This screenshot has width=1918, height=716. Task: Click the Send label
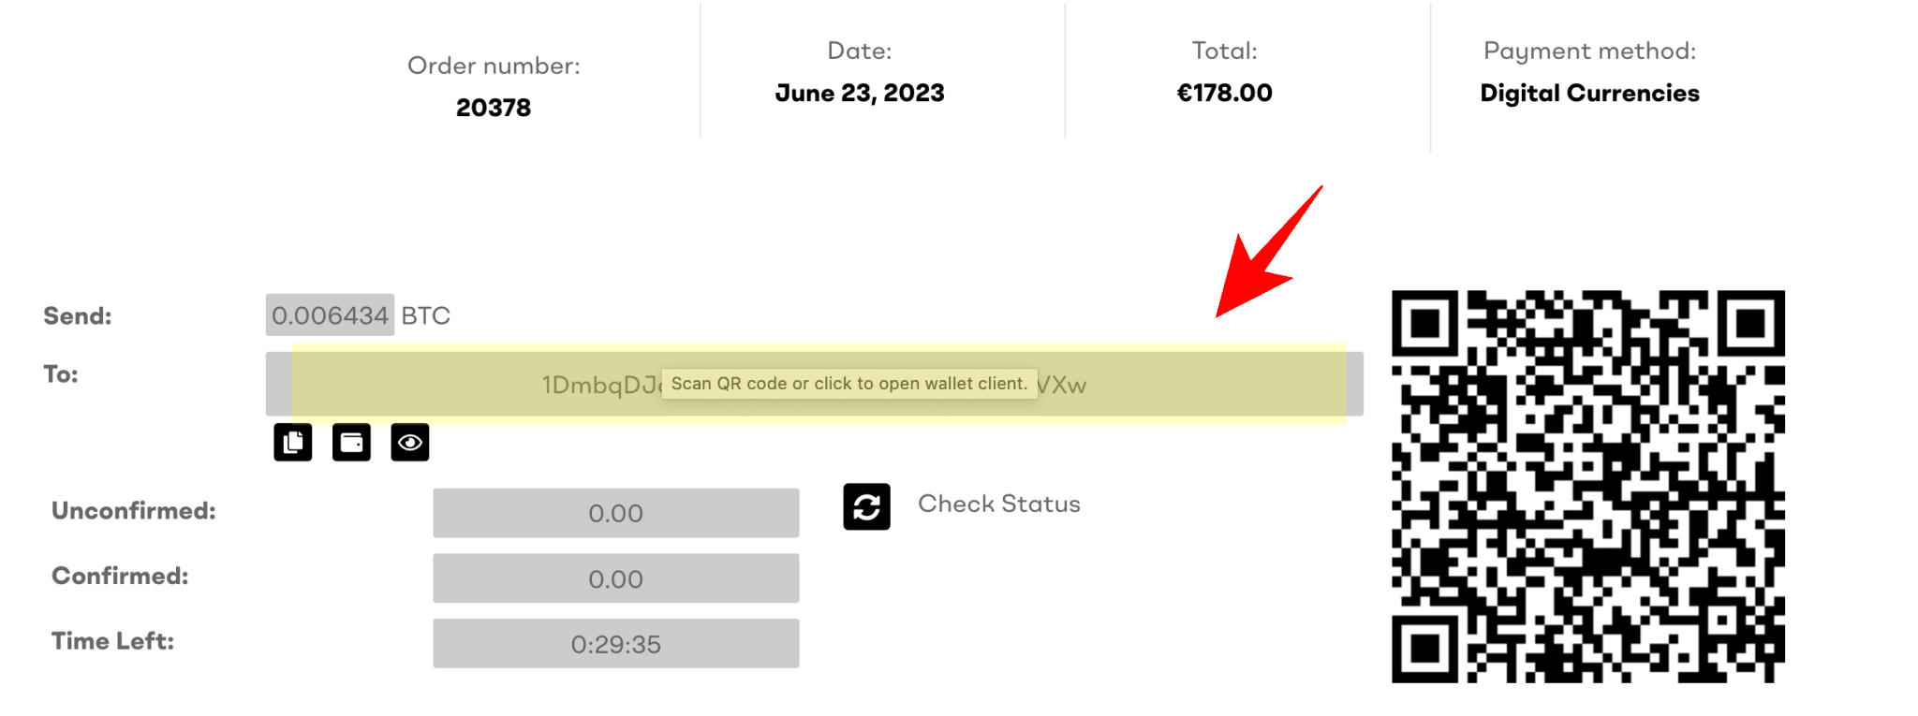(x=78, y=316)
